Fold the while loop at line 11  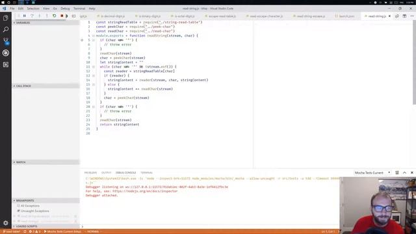pos(94,67)
